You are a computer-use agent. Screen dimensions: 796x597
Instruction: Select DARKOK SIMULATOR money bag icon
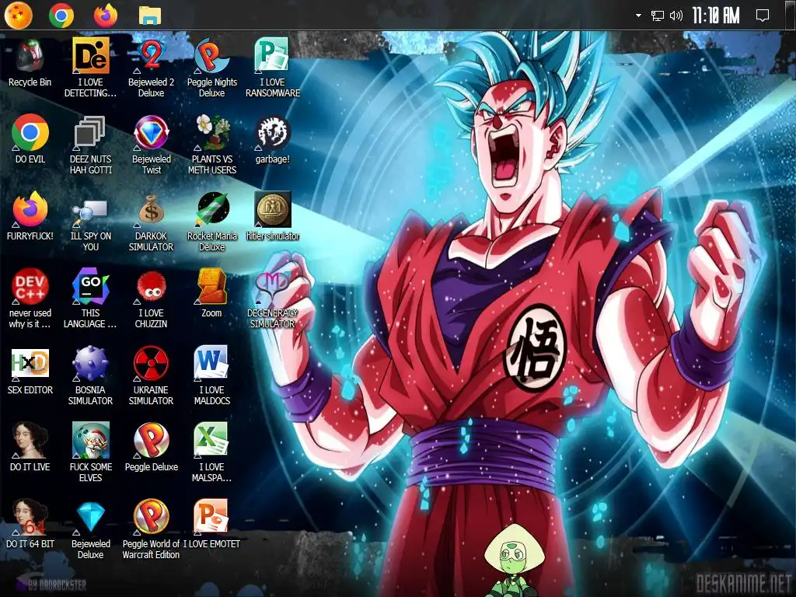(x=152, y=222)
